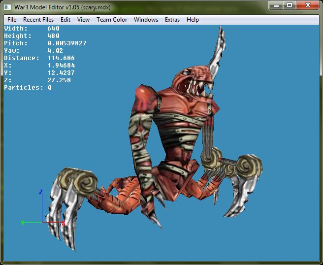Minimize the War3 Model Editor window
The image size is (323, 265).
click(x=276, y=5)
